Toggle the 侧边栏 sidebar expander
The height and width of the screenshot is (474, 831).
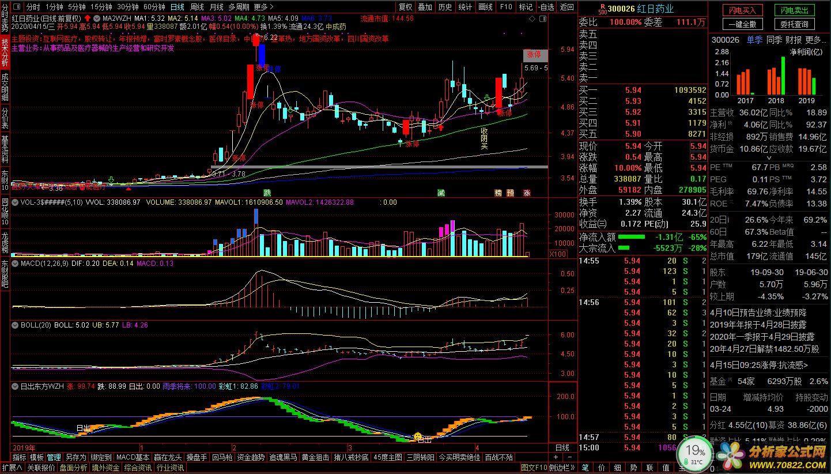pos(562,467)
